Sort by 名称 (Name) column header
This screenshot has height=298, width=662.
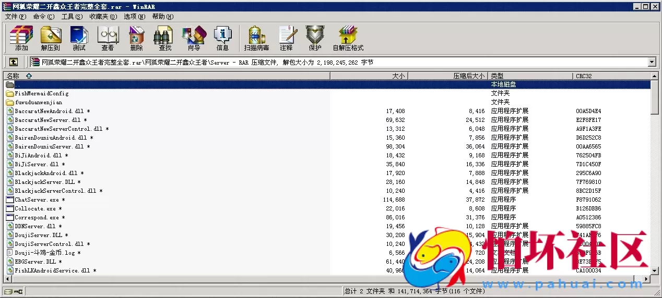point(167,76)
